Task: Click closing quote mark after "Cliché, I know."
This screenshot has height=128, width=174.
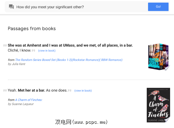Action: (x=33, y=50)
